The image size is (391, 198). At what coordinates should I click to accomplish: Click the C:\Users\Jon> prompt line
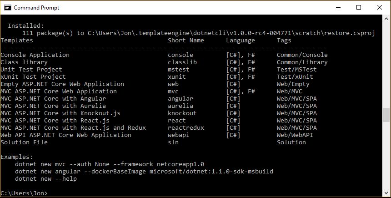pyautogui.click(x=24, y=193)
